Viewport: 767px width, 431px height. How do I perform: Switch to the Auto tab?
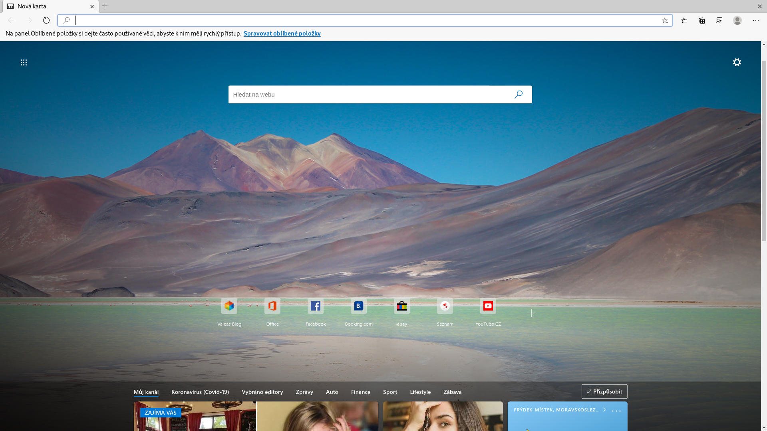click(x=332, y=392)
